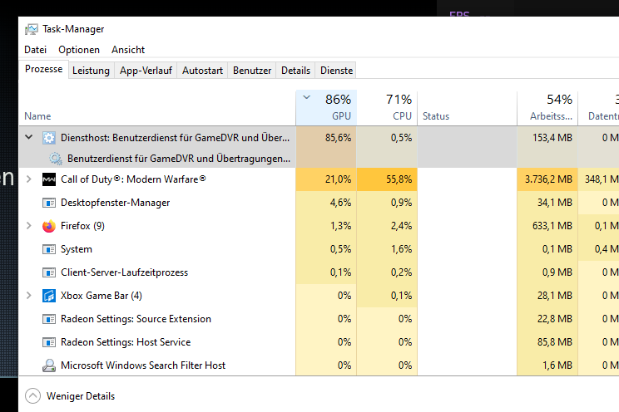Sort processes by CPU column header

(x=387, y=107)
